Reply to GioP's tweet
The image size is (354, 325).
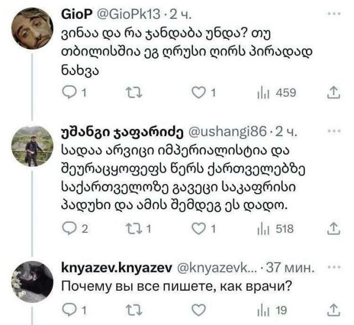pyautogui.click(x=67, y=93)
